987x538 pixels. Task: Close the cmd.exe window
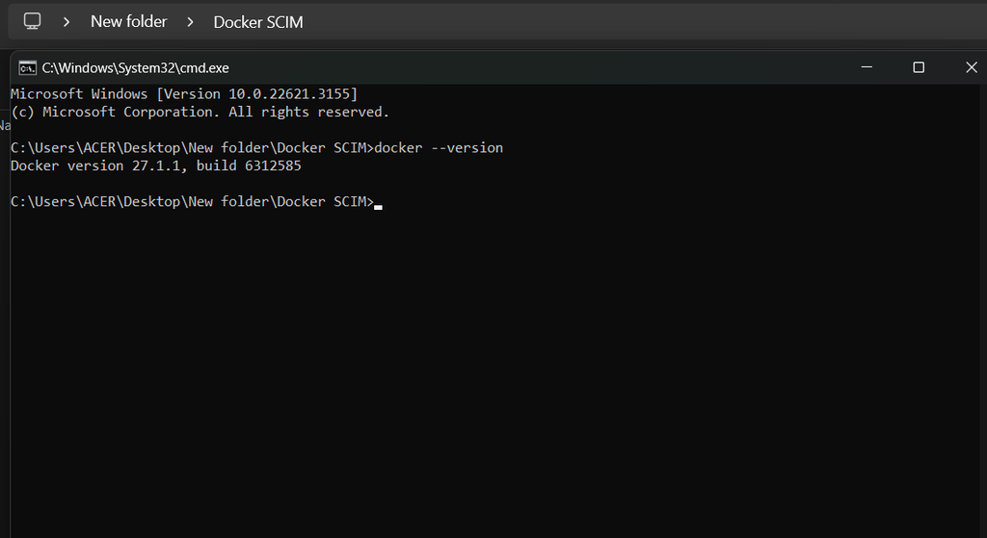(971, 67)
